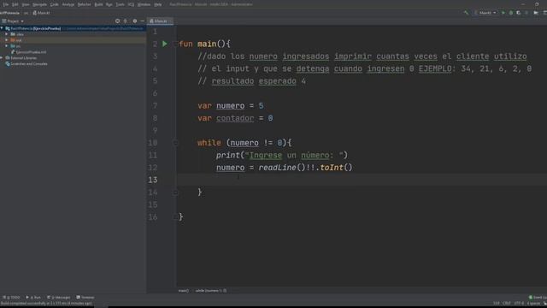The image size is (547, 308).
Task: Open the View menu
Action: pyautogui.click(x=26, y=4)
